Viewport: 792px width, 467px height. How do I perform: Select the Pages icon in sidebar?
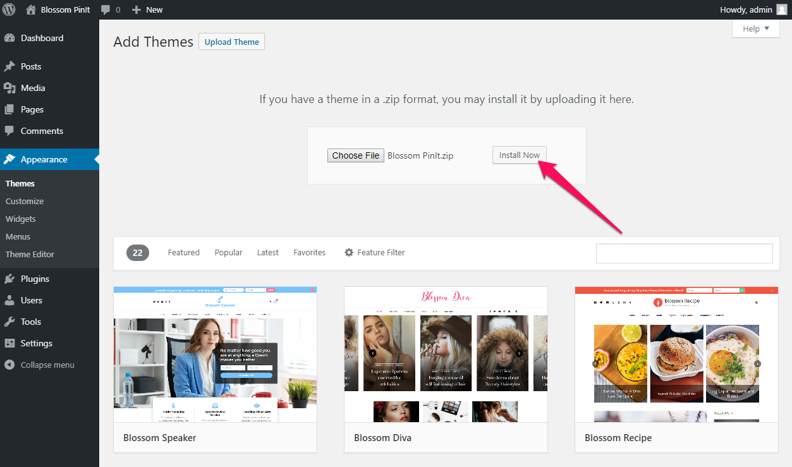pos(9,109)
